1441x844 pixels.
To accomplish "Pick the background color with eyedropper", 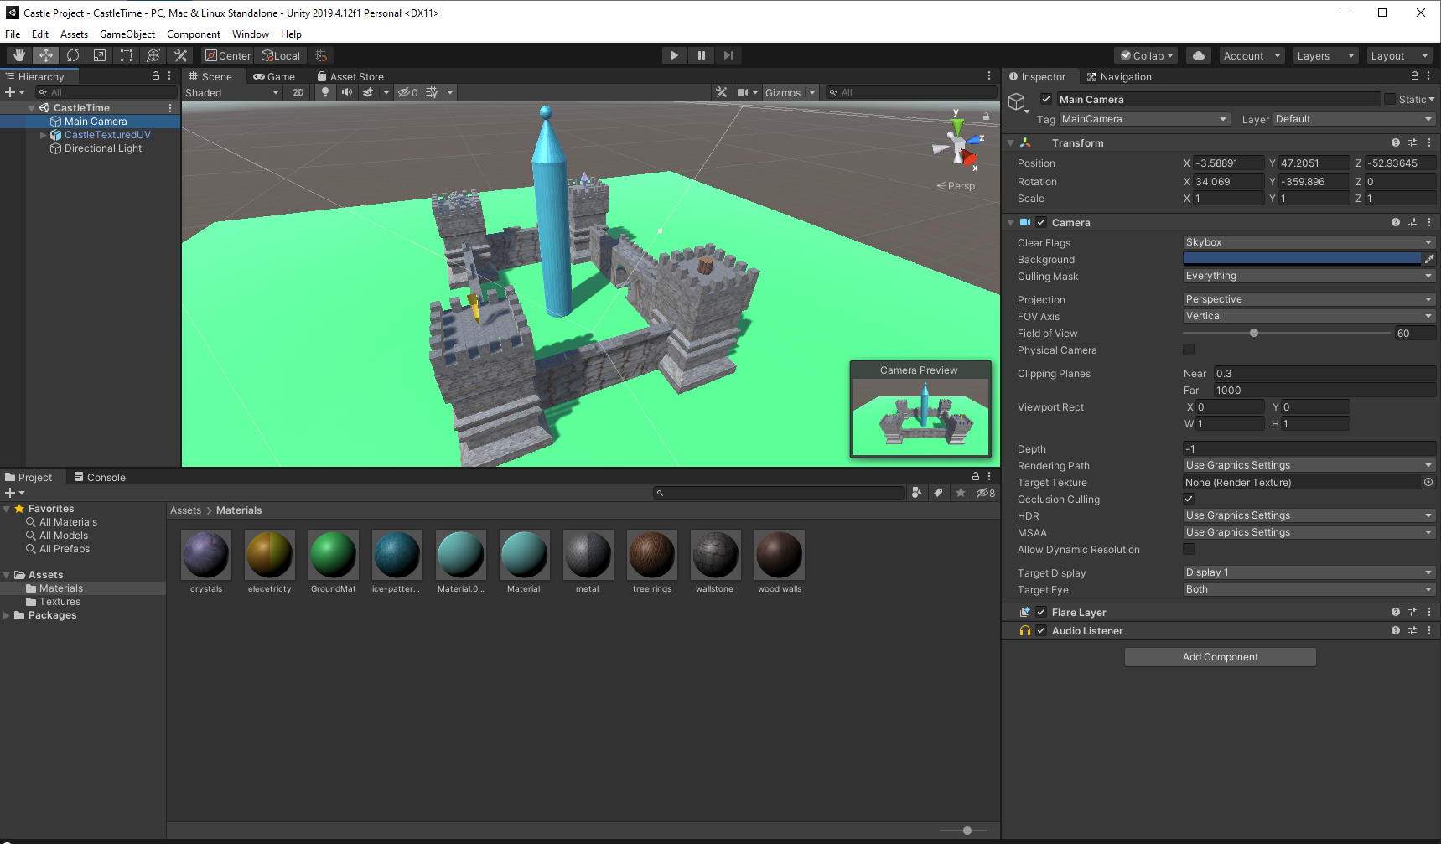I will pos(1429,259).
